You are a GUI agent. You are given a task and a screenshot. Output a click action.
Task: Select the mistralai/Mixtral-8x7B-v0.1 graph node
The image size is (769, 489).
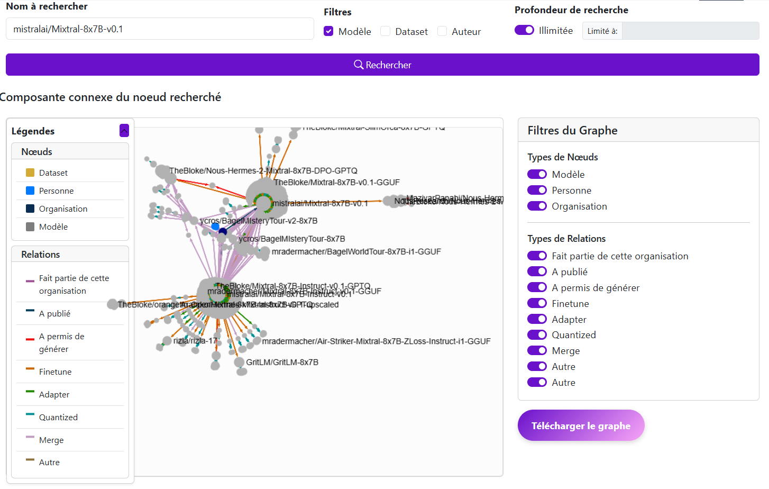(x=263, y=202)
